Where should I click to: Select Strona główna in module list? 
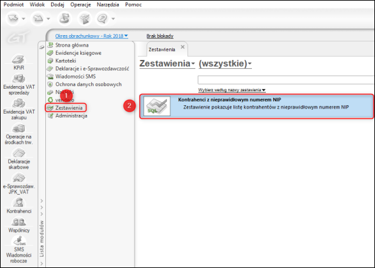coord(71,45)
